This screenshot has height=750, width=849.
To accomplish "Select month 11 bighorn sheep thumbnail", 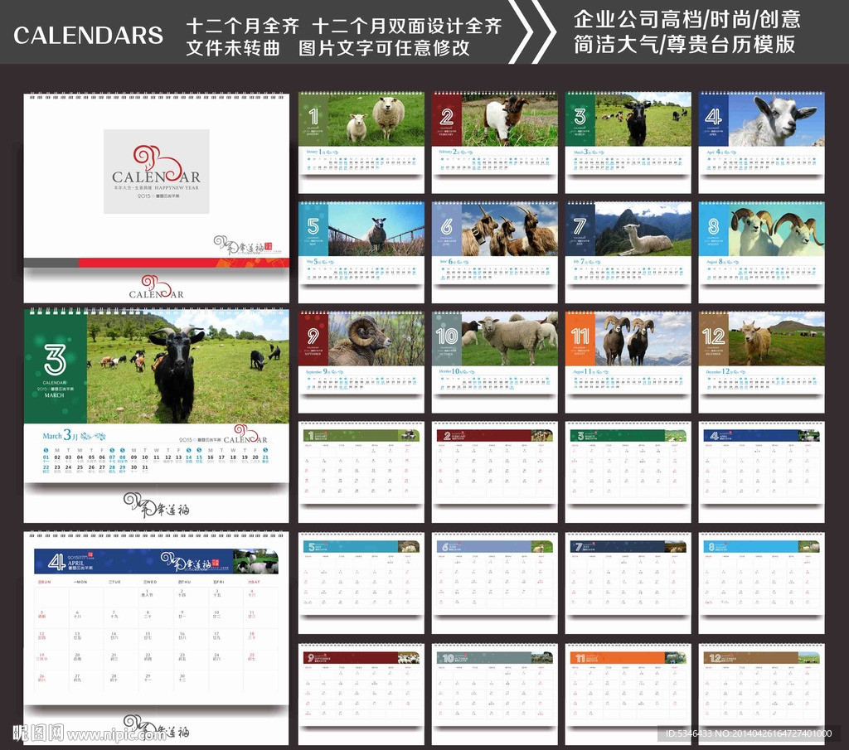I will (628, 362).
